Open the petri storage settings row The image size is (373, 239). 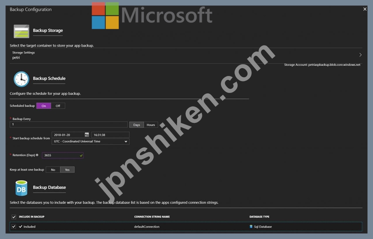pyautogui.click(x=186, y=55)
